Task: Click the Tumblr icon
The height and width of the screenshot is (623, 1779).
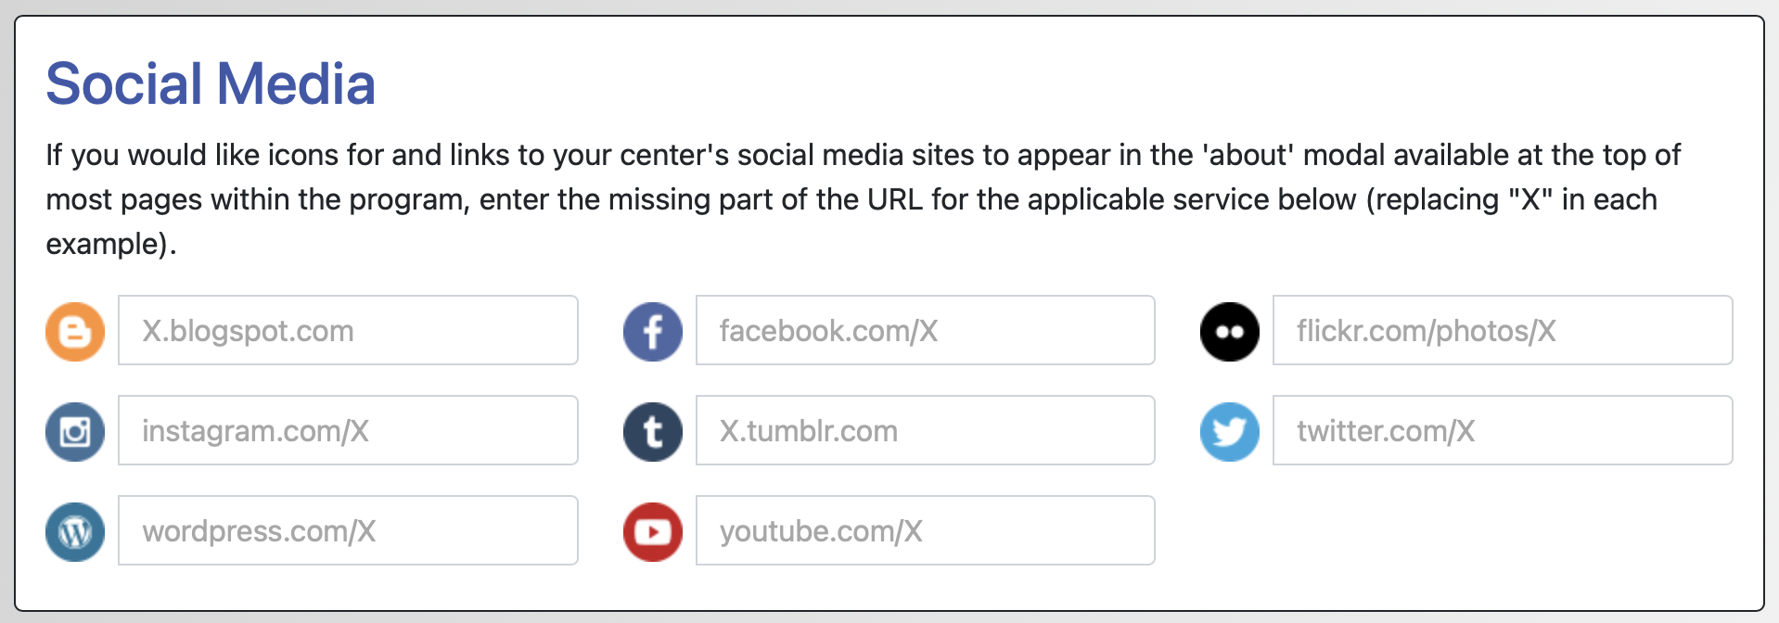Action: tap(653, 432)
